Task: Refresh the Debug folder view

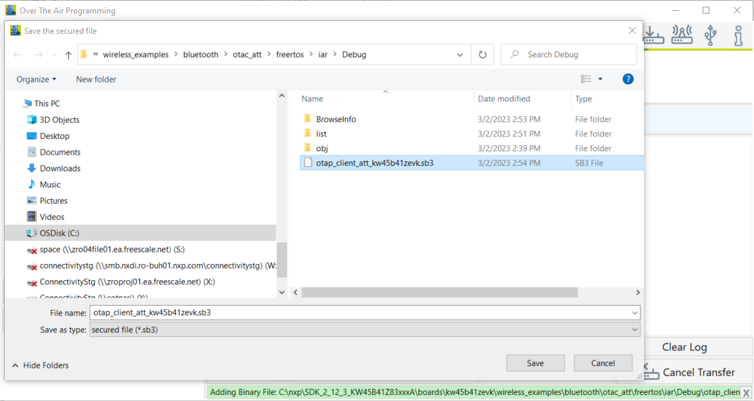Action: (482, 54)
